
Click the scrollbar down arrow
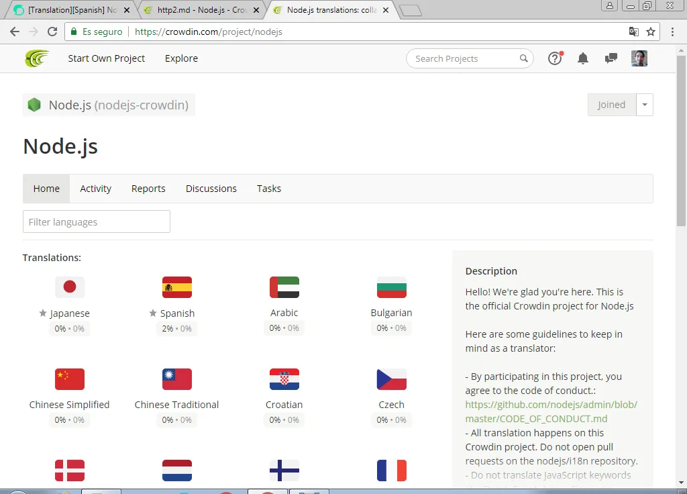pyautogui.click(x=681, y=483)
